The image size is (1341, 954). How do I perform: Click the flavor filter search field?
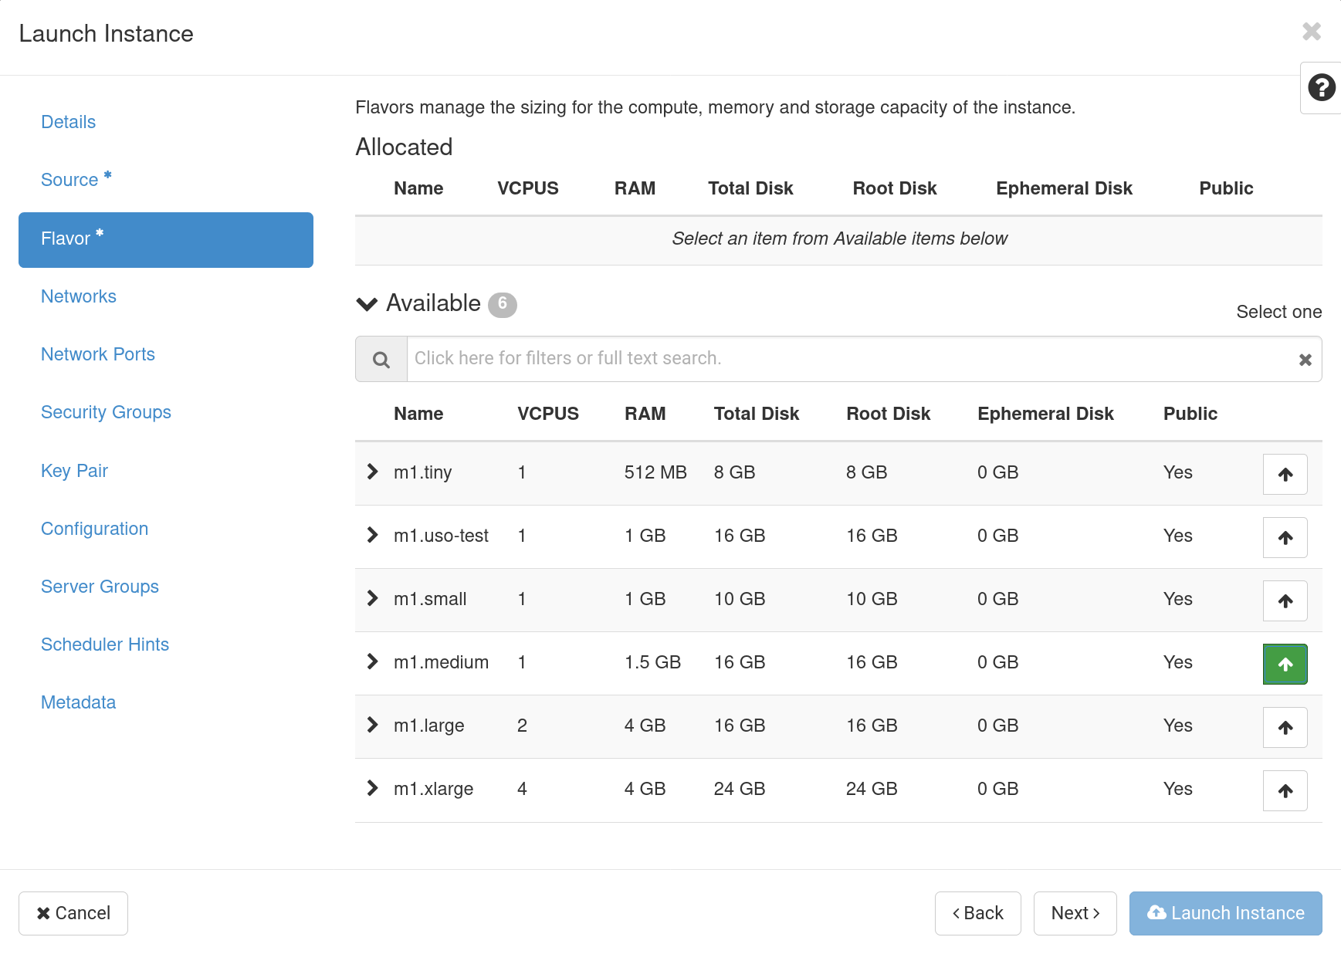[x=772, y=358]
